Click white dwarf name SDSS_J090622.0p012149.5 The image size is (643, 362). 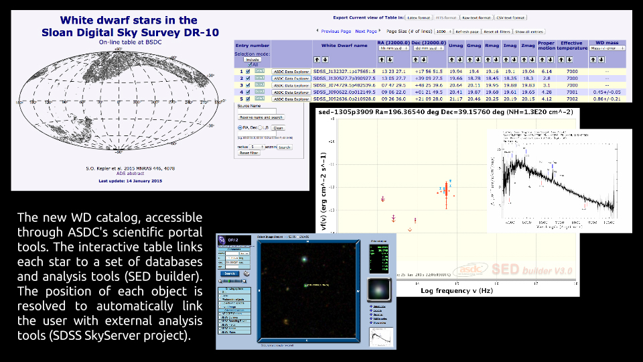(x=344, y=93)
